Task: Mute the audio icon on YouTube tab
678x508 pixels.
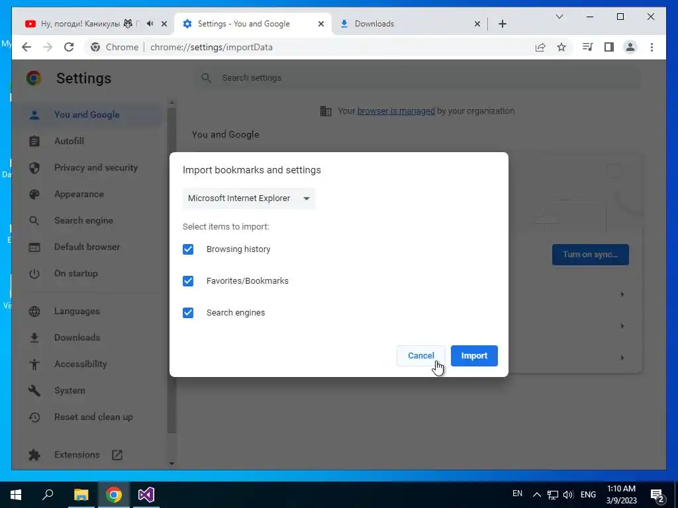Action: [150, 24]
